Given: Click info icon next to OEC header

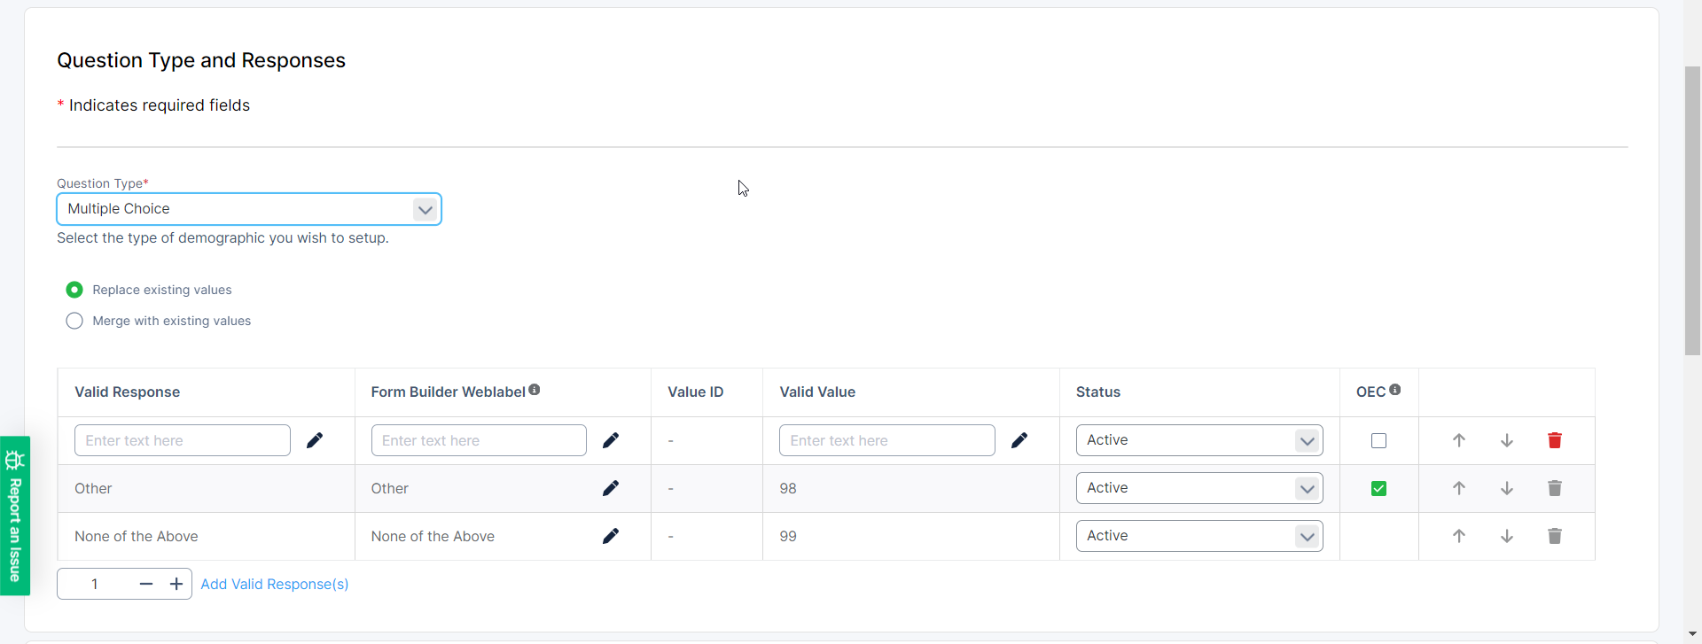Looking at the screenshot, I should click(1394, 390).
